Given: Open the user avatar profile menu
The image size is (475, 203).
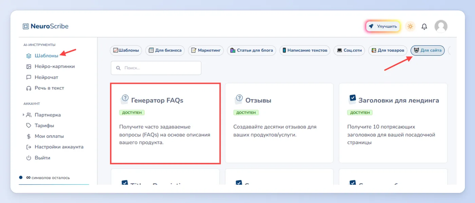Looking at the screenshot, I should [x=441, y=26].
